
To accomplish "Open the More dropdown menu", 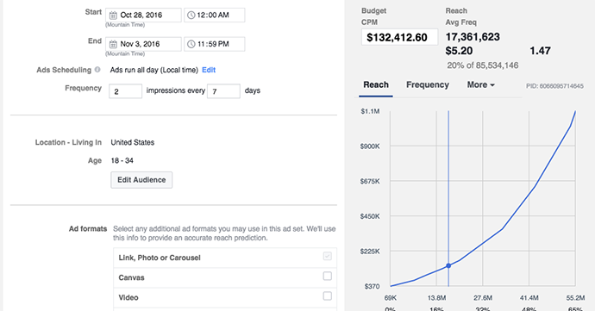I will click(481, 84).
